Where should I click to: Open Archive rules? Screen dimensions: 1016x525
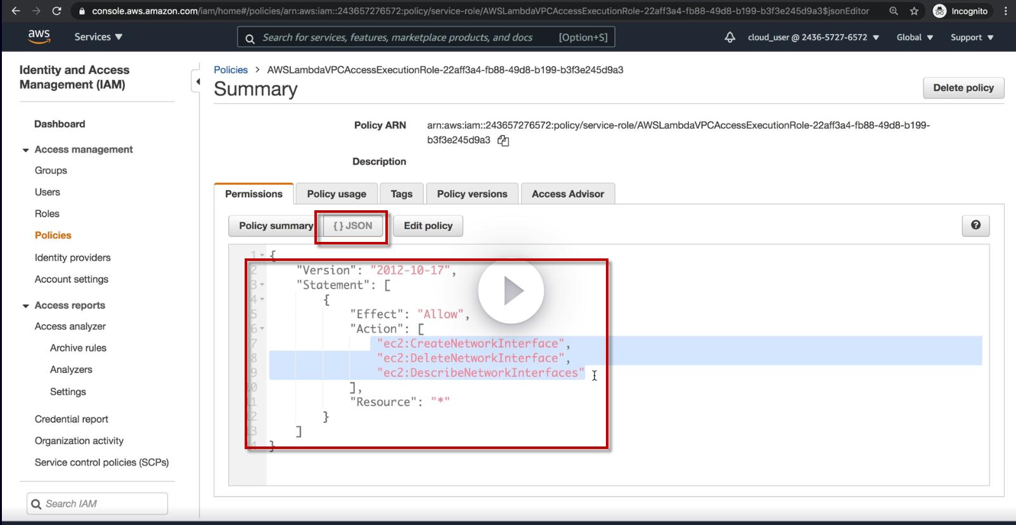(79, 348)
